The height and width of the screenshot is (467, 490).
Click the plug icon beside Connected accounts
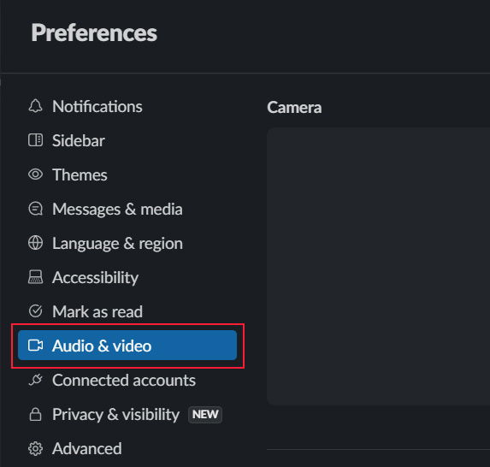click(x=35, y=380)
